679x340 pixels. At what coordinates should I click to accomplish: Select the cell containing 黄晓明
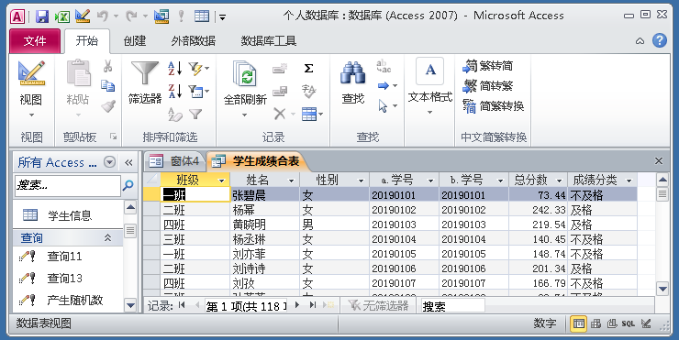265,225
